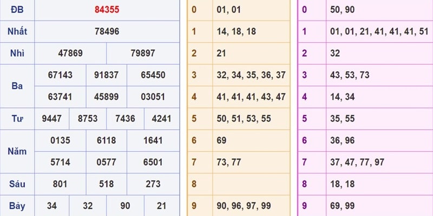Viewport: 433px width, 216px height.
Task: Select sixth prize number 518
Action: 107,184
